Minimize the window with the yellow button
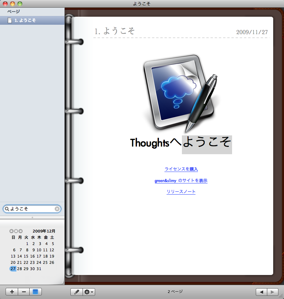 point(13,3)
